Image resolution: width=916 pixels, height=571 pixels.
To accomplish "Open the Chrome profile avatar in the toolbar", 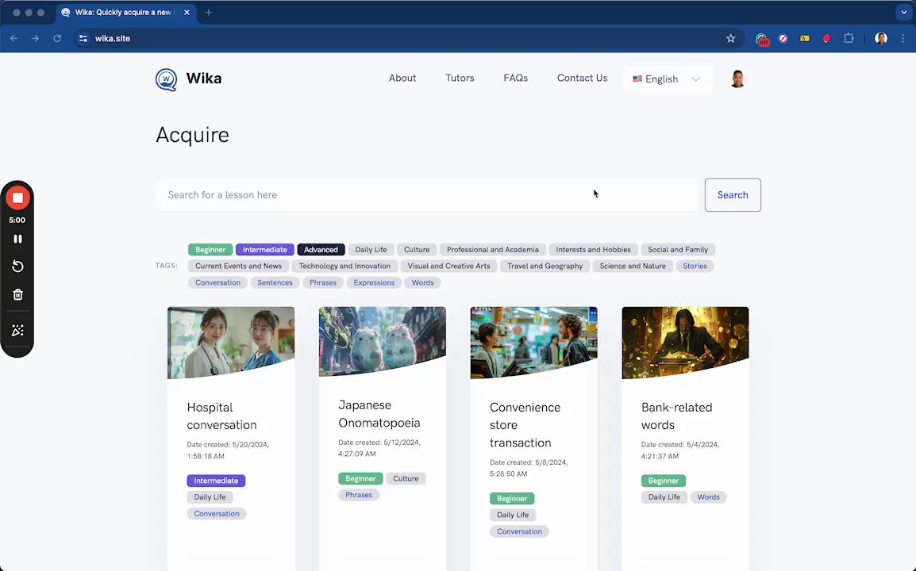I will point(881,39).
